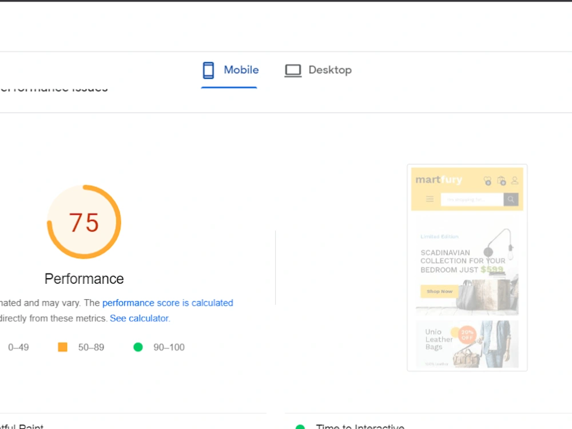Click the orange 50–89 legend square
The image size is (572, 429).
[63, 347]
